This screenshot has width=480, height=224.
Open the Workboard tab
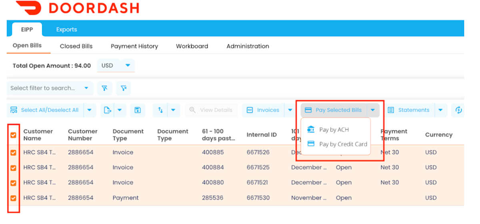pos(192,46)
